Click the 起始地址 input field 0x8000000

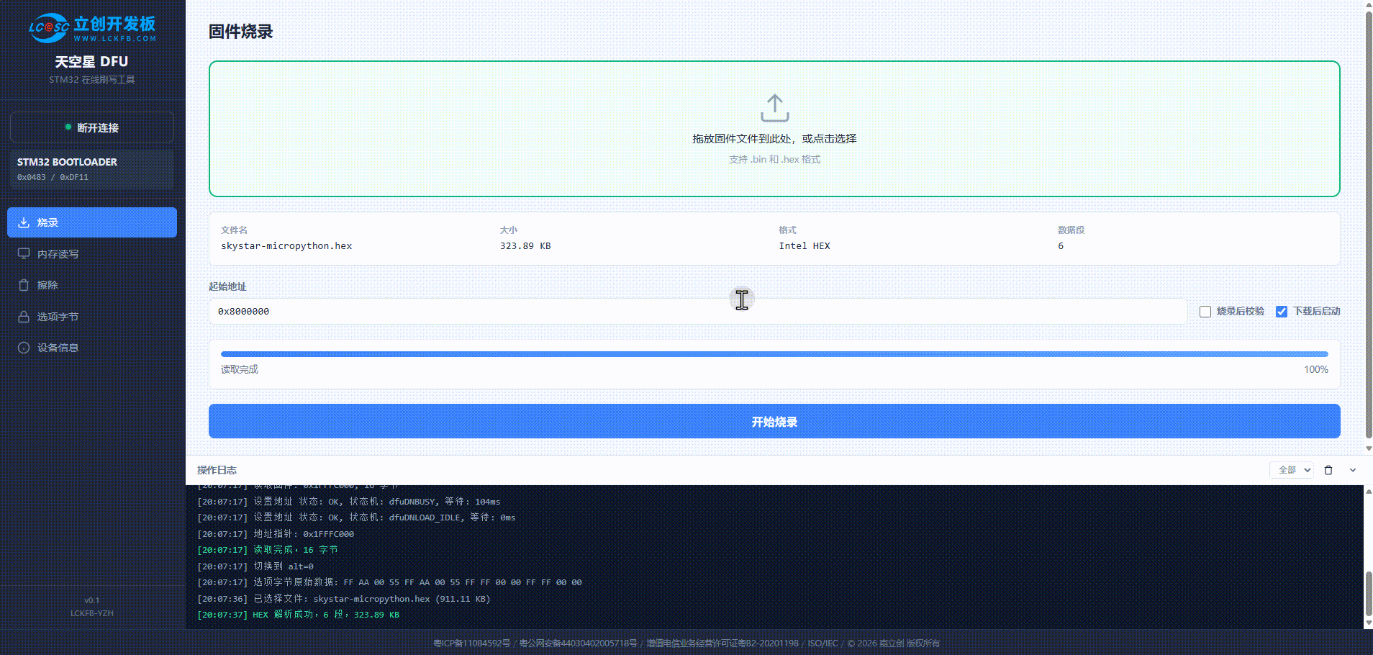coord(698,312)
